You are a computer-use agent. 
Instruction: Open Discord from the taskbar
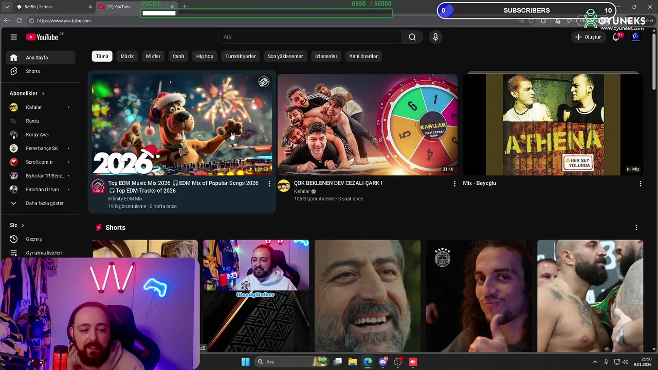pos(382,362)
